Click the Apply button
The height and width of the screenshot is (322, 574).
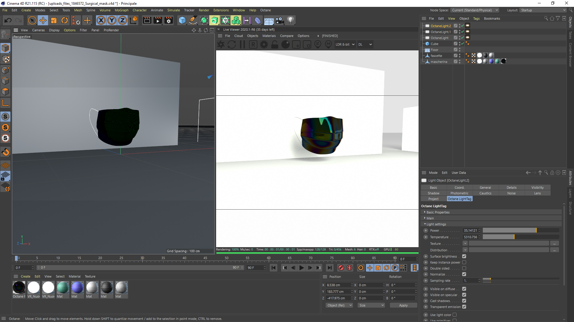403,305
